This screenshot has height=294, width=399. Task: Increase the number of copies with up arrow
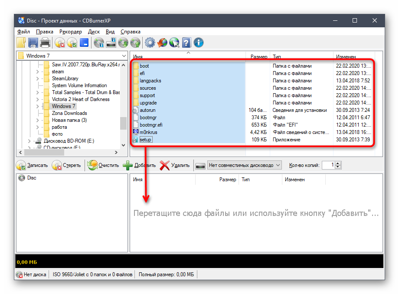tap(338, 163)
